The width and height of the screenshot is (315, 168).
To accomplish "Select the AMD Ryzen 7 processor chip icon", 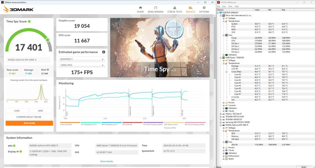I will click(x=224, y=58).
